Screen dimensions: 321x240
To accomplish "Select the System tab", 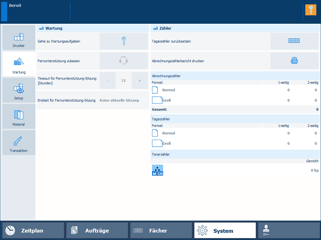I will [225, 231].
